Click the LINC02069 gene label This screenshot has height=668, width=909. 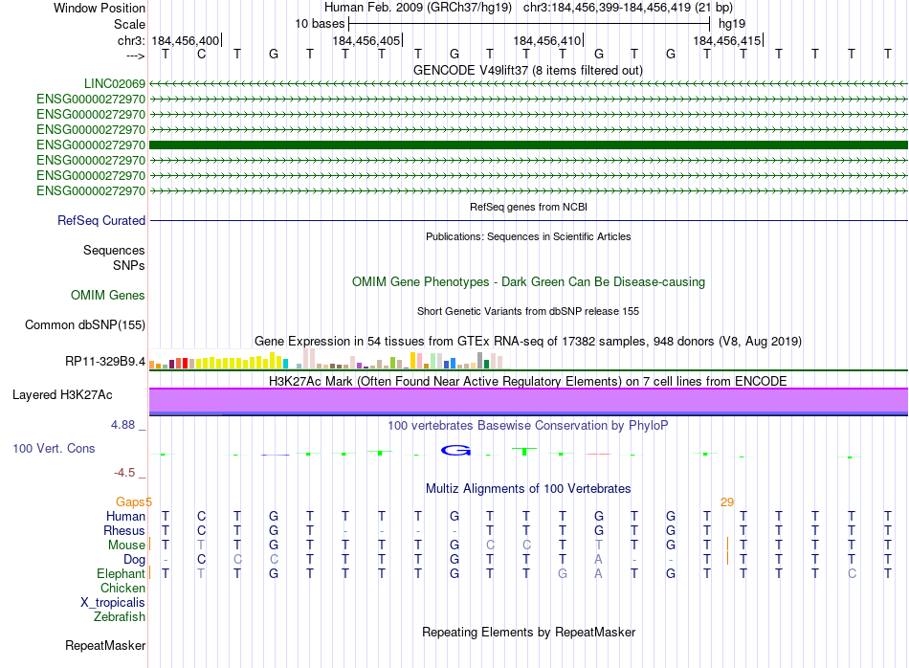115,83
